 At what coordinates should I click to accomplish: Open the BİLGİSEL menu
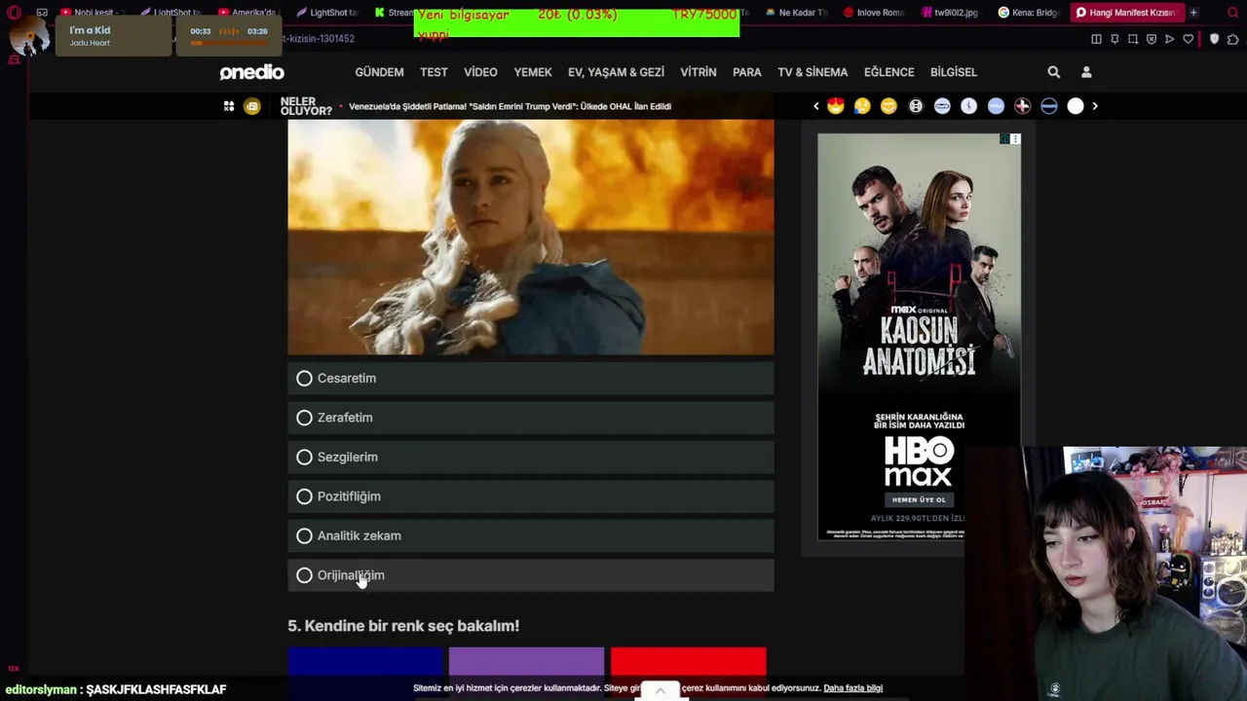954,72
